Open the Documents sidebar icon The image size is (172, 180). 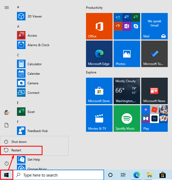pyautogui.click(x=6, y=125)
